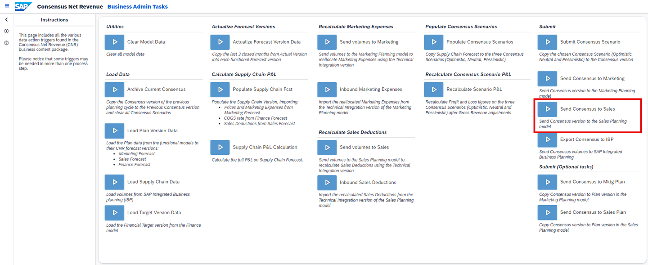648x265 pixels.
Task: Click the 'Marketing Forecast' bullet under Load Plan
Action: [137, 153]
